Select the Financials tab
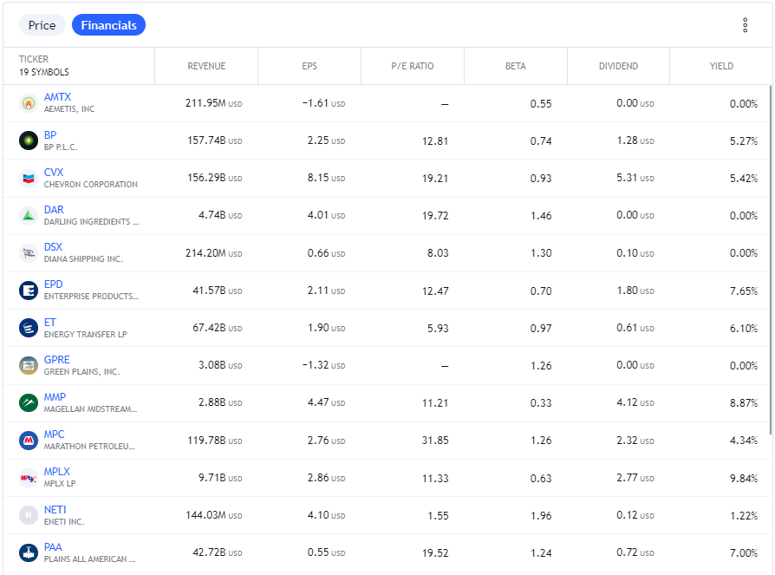The image size is (775, 575). (x=108, y=25)
